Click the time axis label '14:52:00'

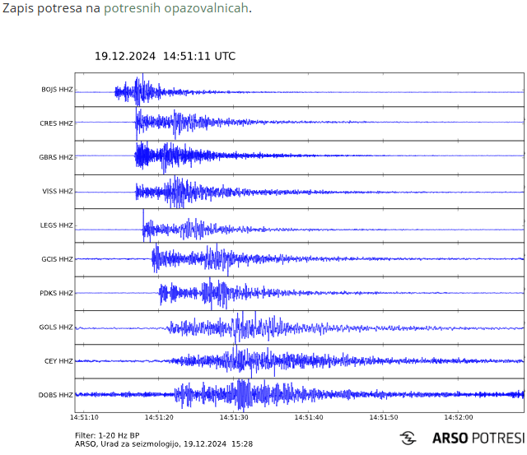pos(459,417)
